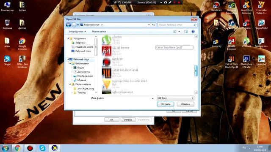This screenshot has height=152, width=271.
Task: Select Изображения library in the tree
Action: 85,76
